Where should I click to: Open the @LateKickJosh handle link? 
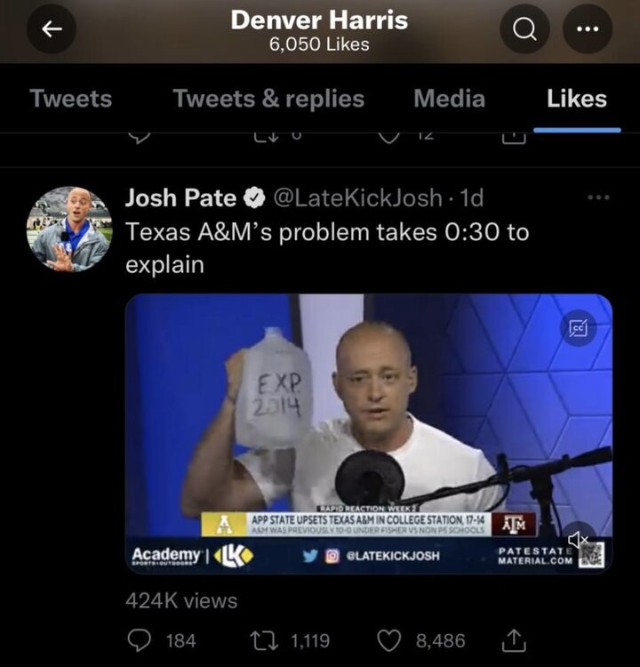coord(364,197)
